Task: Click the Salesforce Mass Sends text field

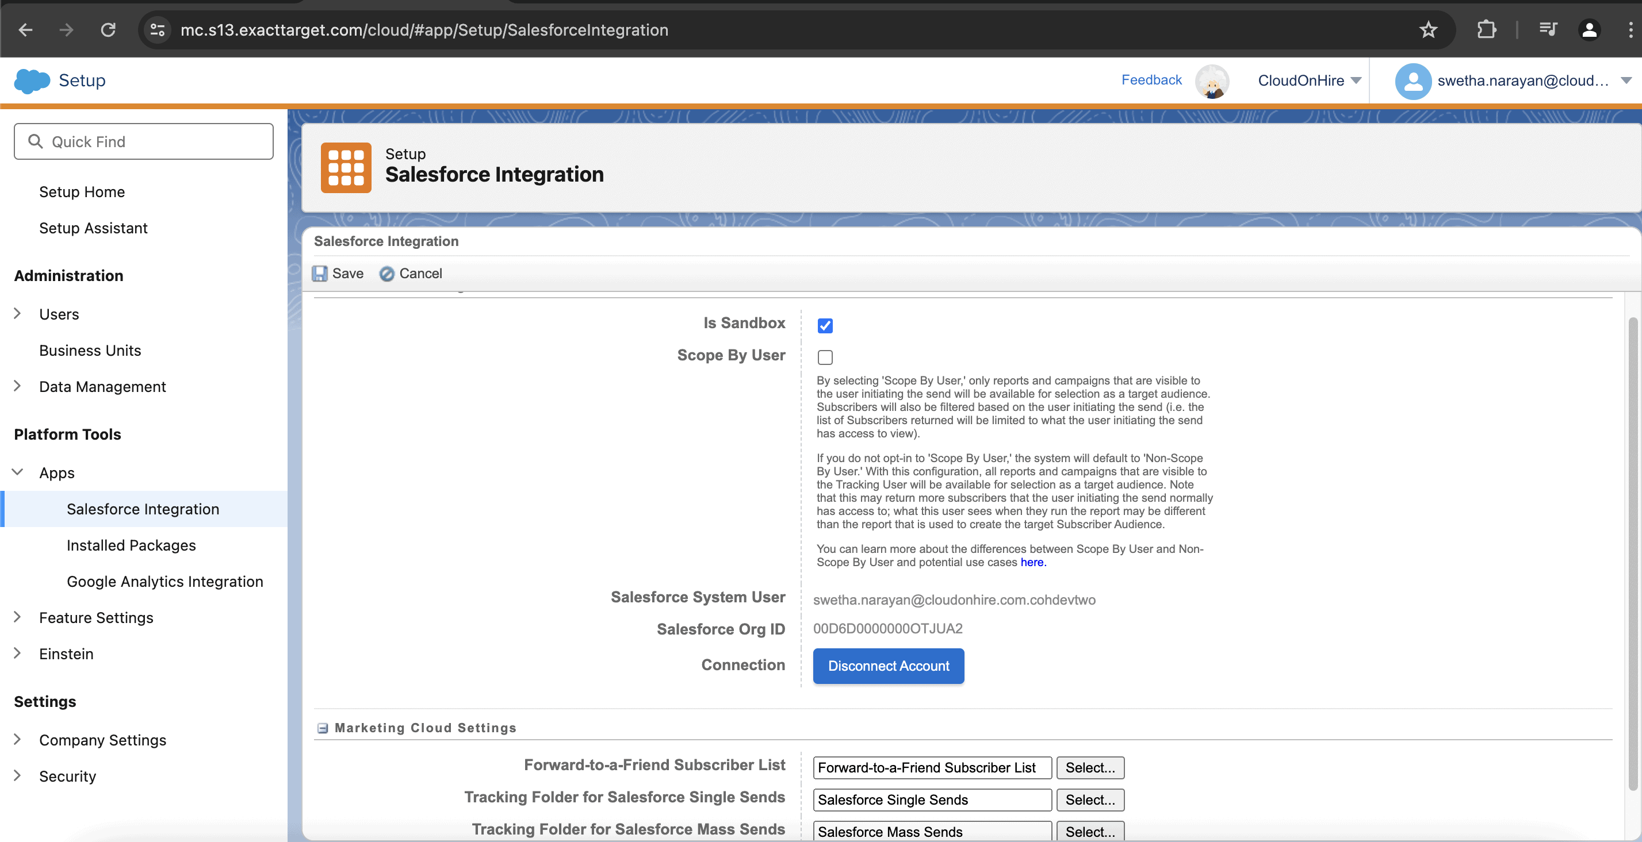Action: point(932,832)
